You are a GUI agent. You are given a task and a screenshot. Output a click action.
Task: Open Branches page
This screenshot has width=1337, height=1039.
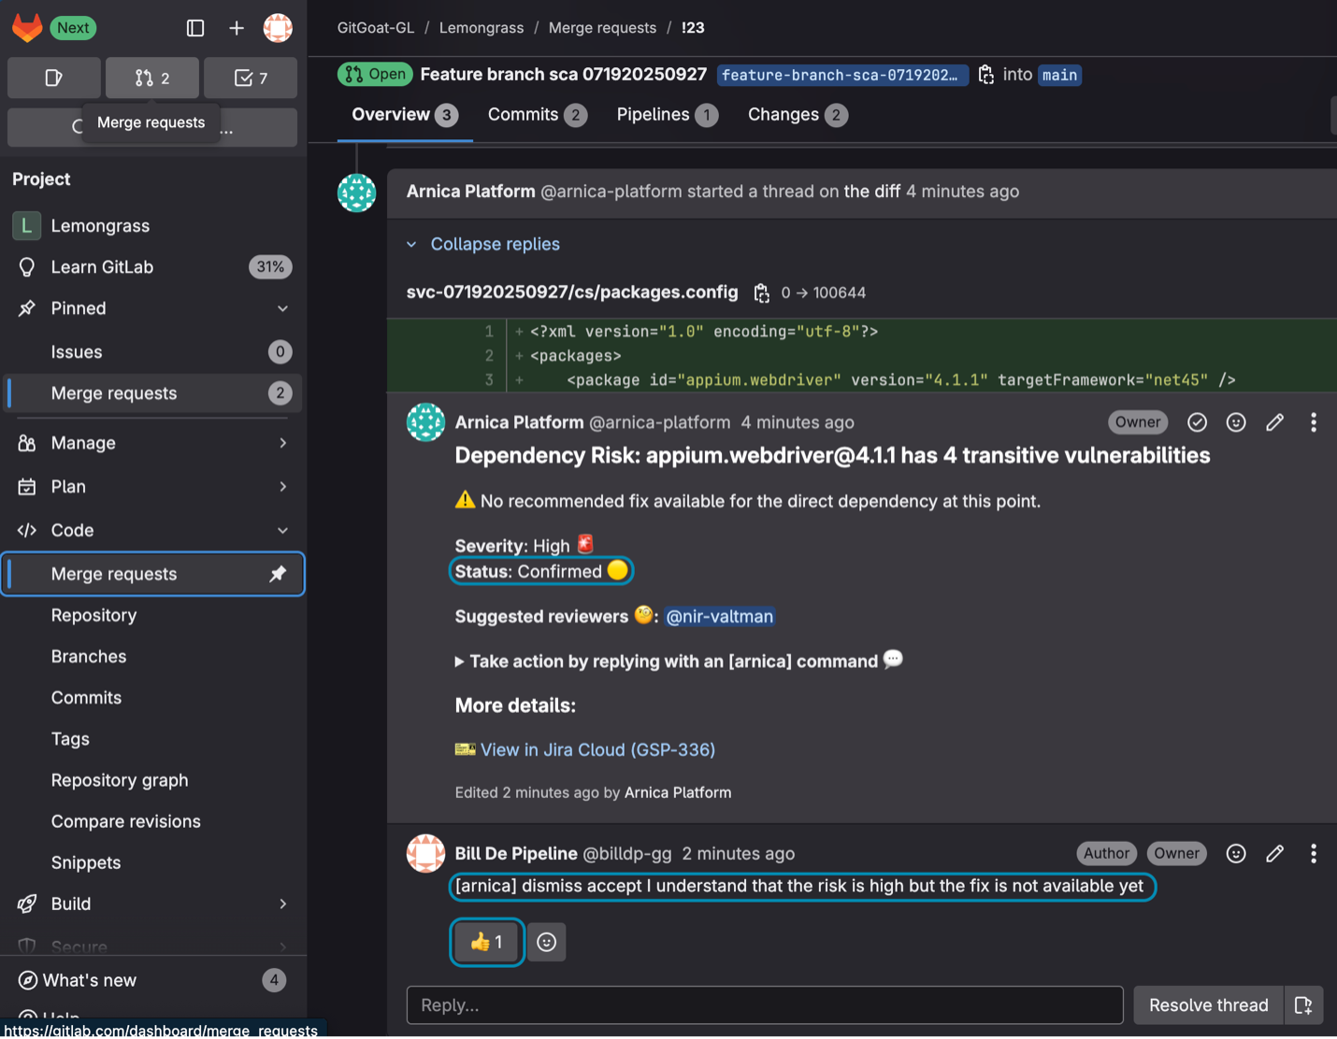pyautogui.click(x=152, y=657)
